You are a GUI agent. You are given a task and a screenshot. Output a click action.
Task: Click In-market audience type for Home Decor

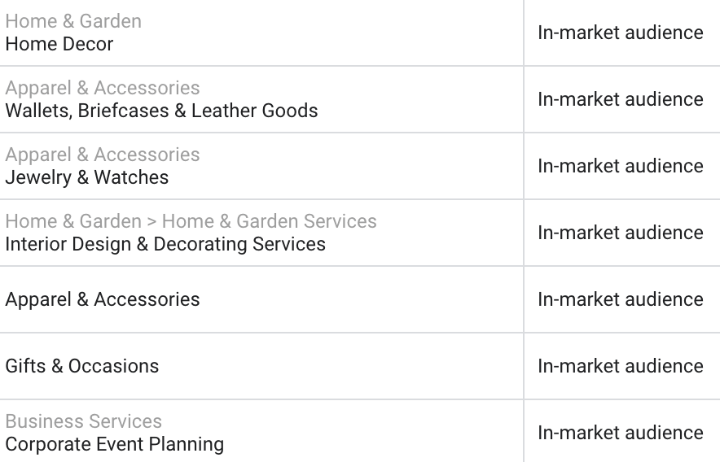[621, 33]
